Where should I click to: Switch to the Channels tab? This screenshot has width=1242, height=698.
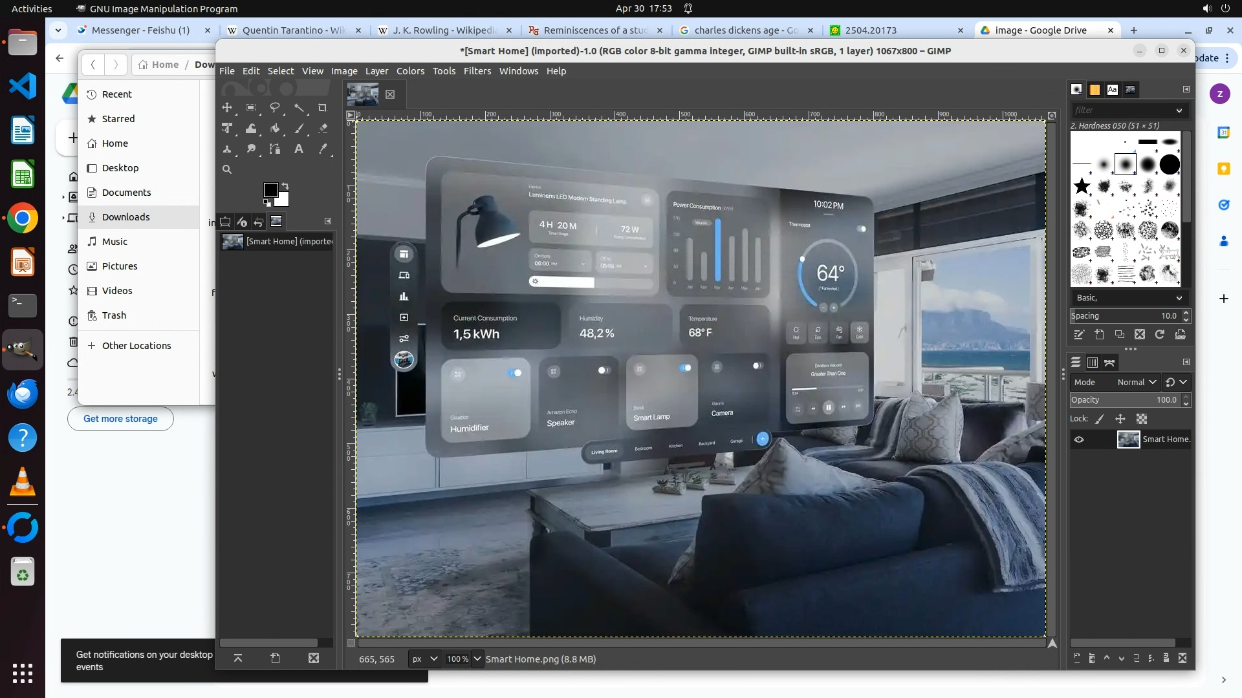point(1093,363)
